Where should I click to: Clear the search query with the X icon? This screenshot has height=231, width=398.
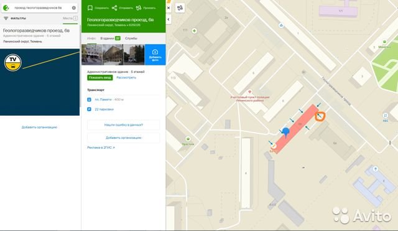[x=73, y=8]
